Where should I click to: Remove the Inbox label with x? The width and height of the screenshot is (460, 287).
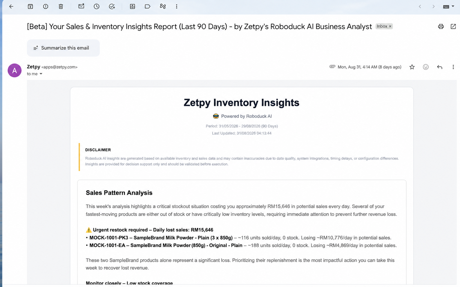click(x=390, y=26)
